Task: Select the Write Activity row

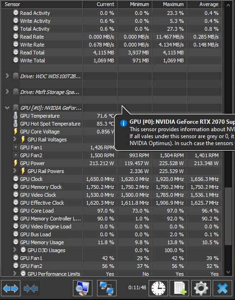Action: 111,21
